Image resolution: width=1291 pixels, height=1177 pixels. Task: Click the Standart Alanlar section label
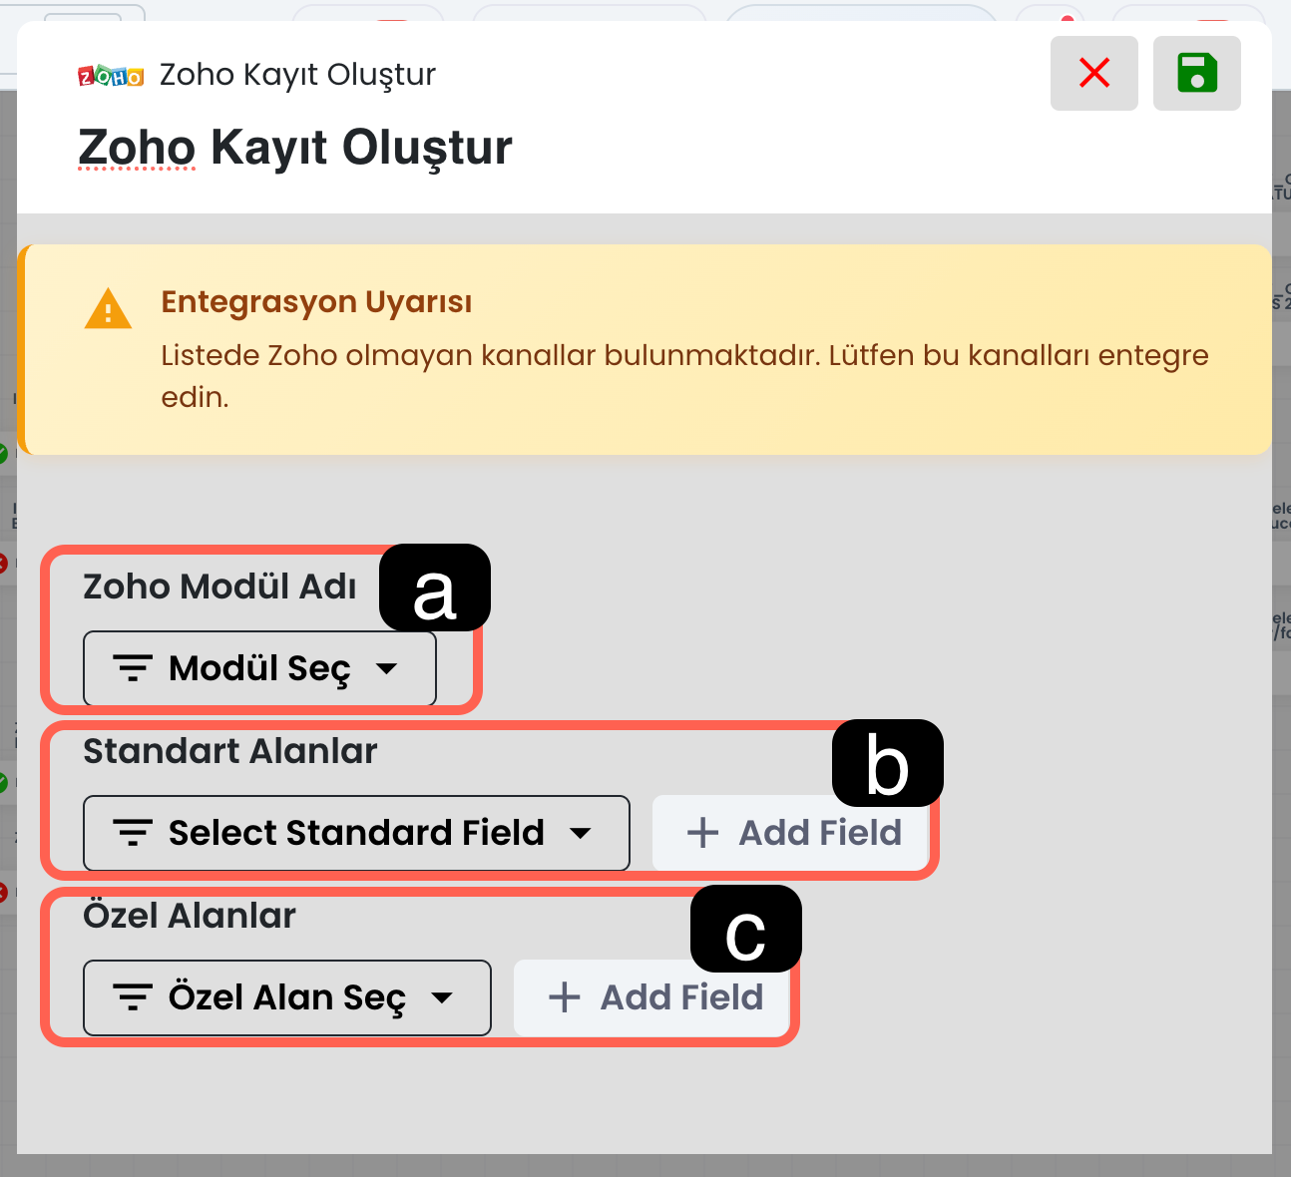click(229, 751)
